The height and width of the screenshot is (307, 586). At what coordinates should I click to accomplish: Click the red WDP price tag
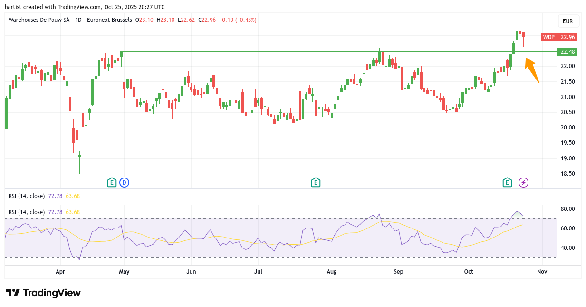[548, 37]
